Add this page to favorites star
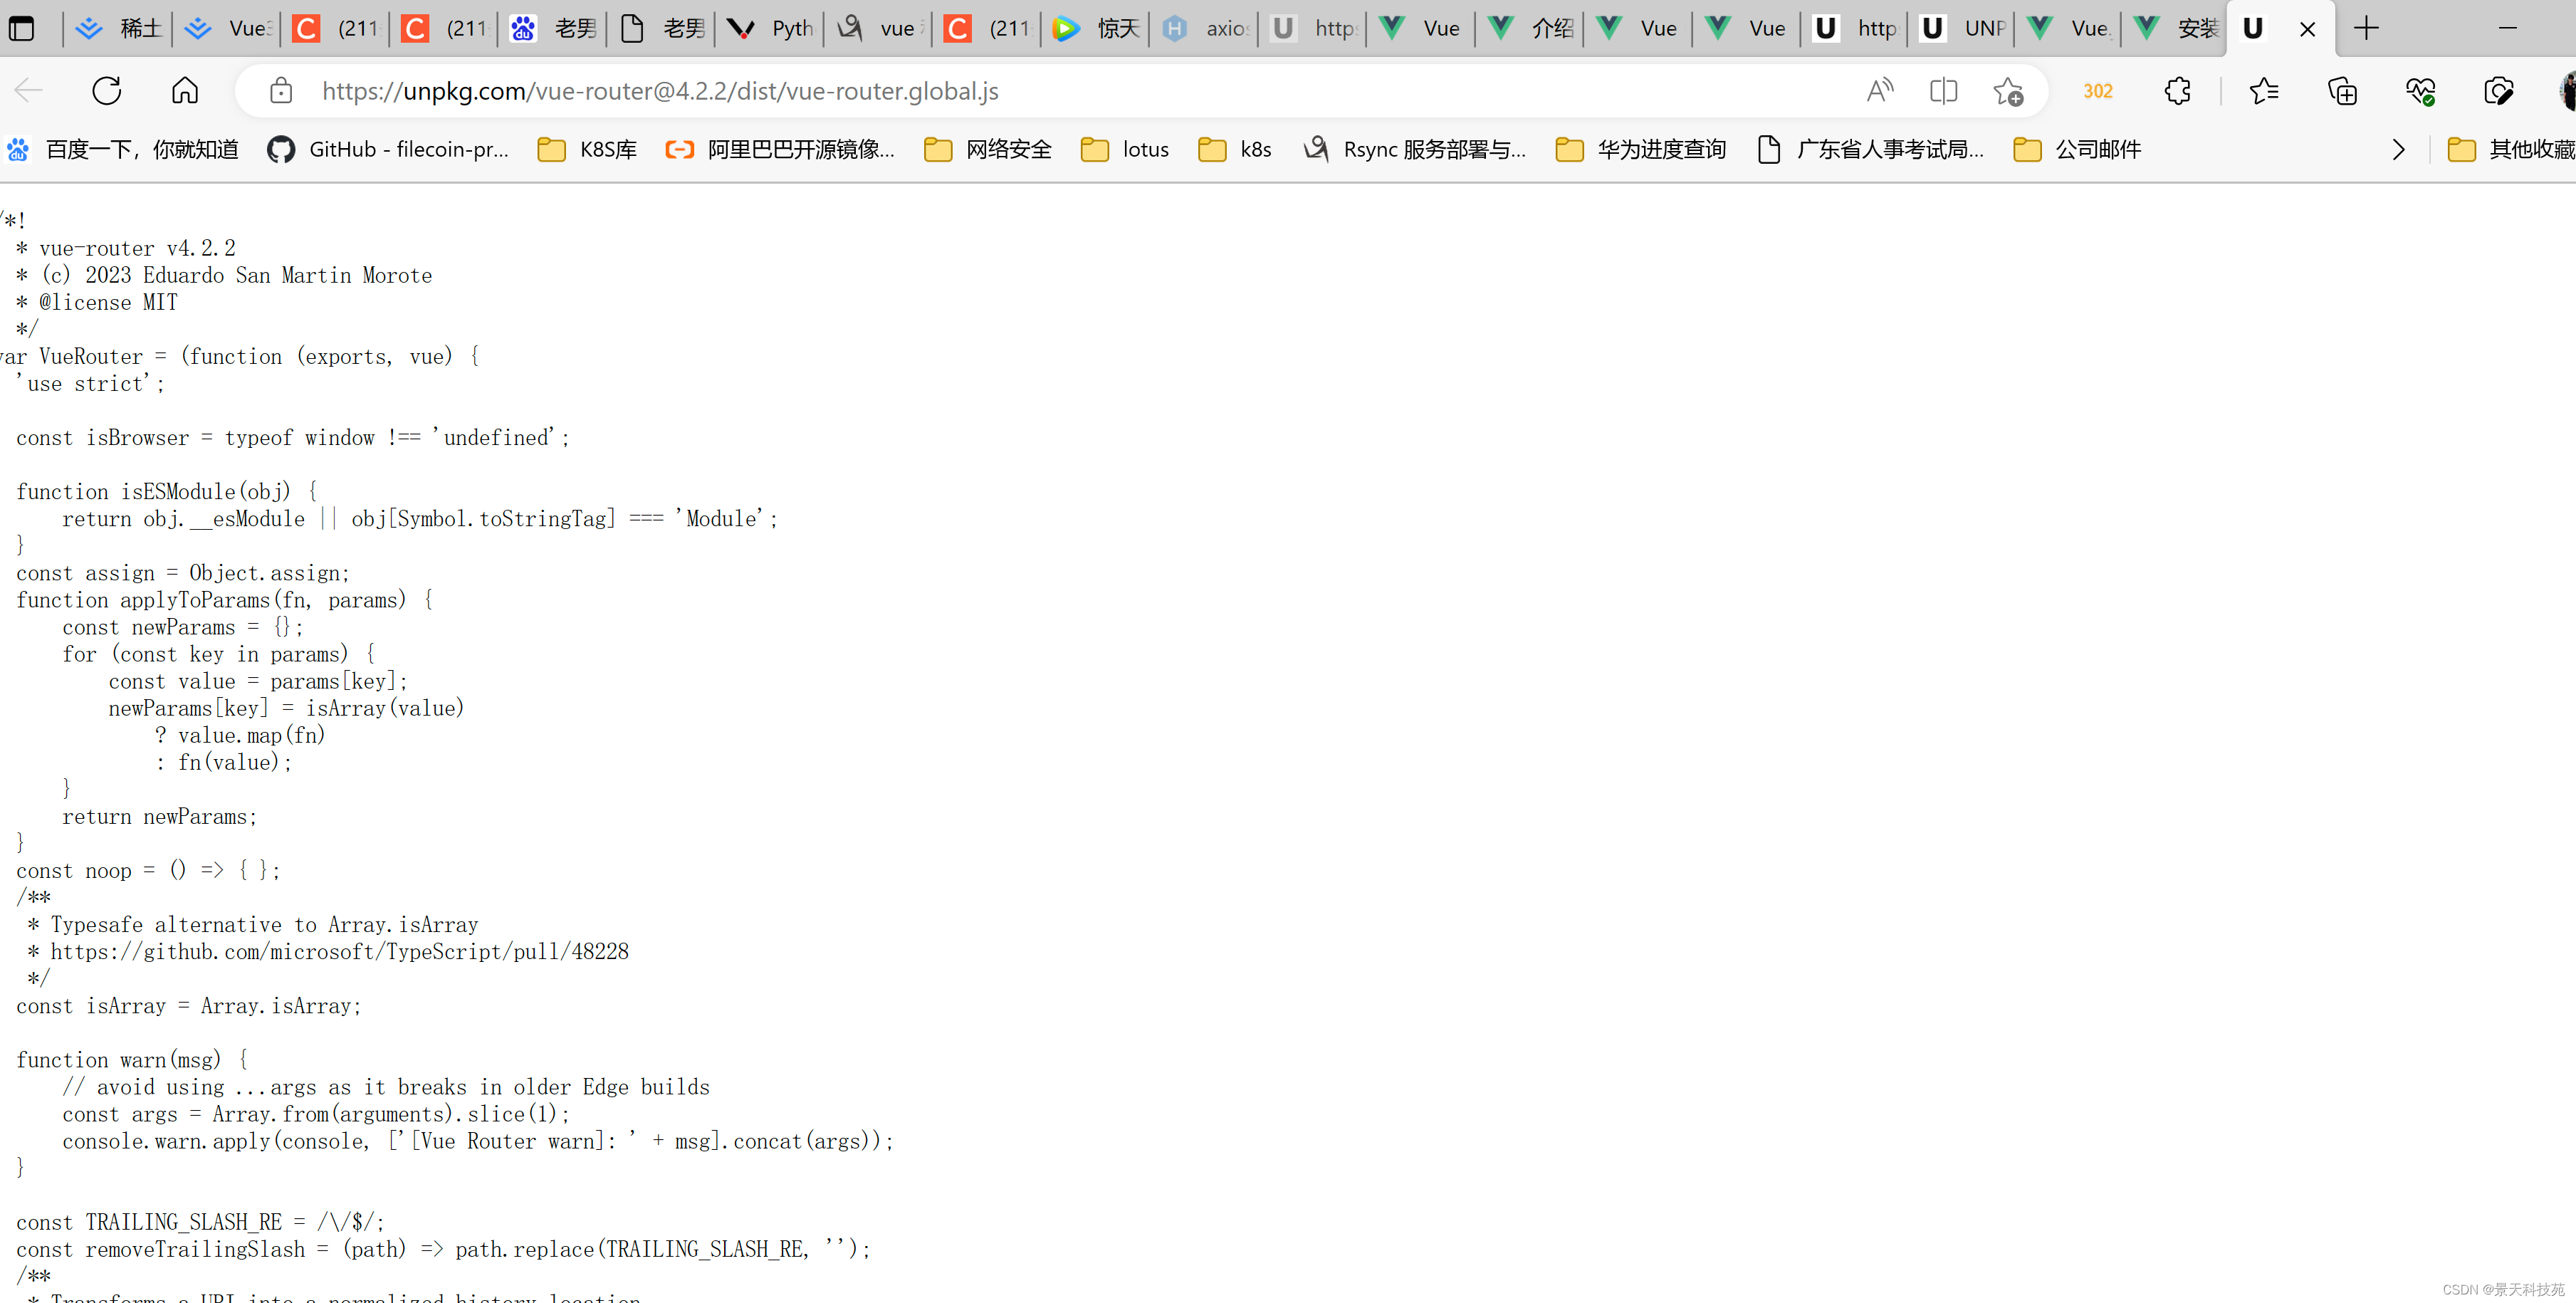The image size is (2576, 1303). (2007, 91)
